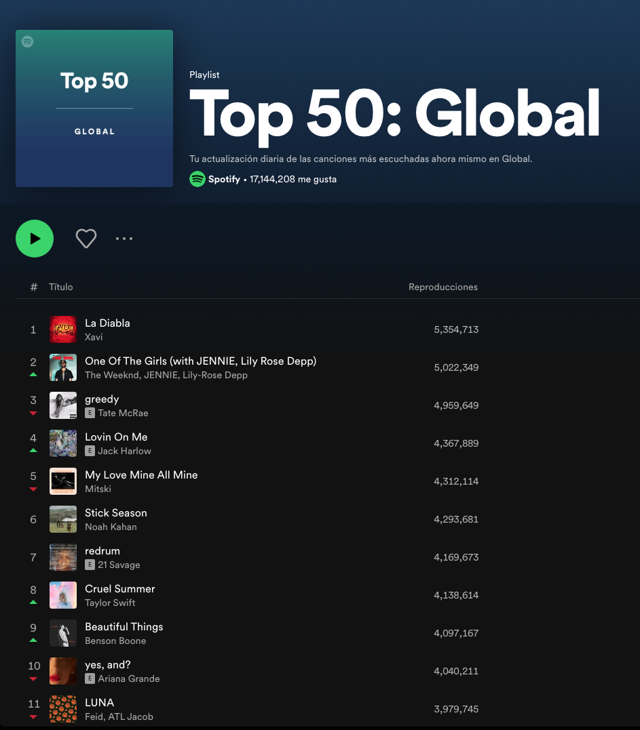Open the Cruel Summer song title
The width and height of the screenshot is (640, 730).
point(120,589)
